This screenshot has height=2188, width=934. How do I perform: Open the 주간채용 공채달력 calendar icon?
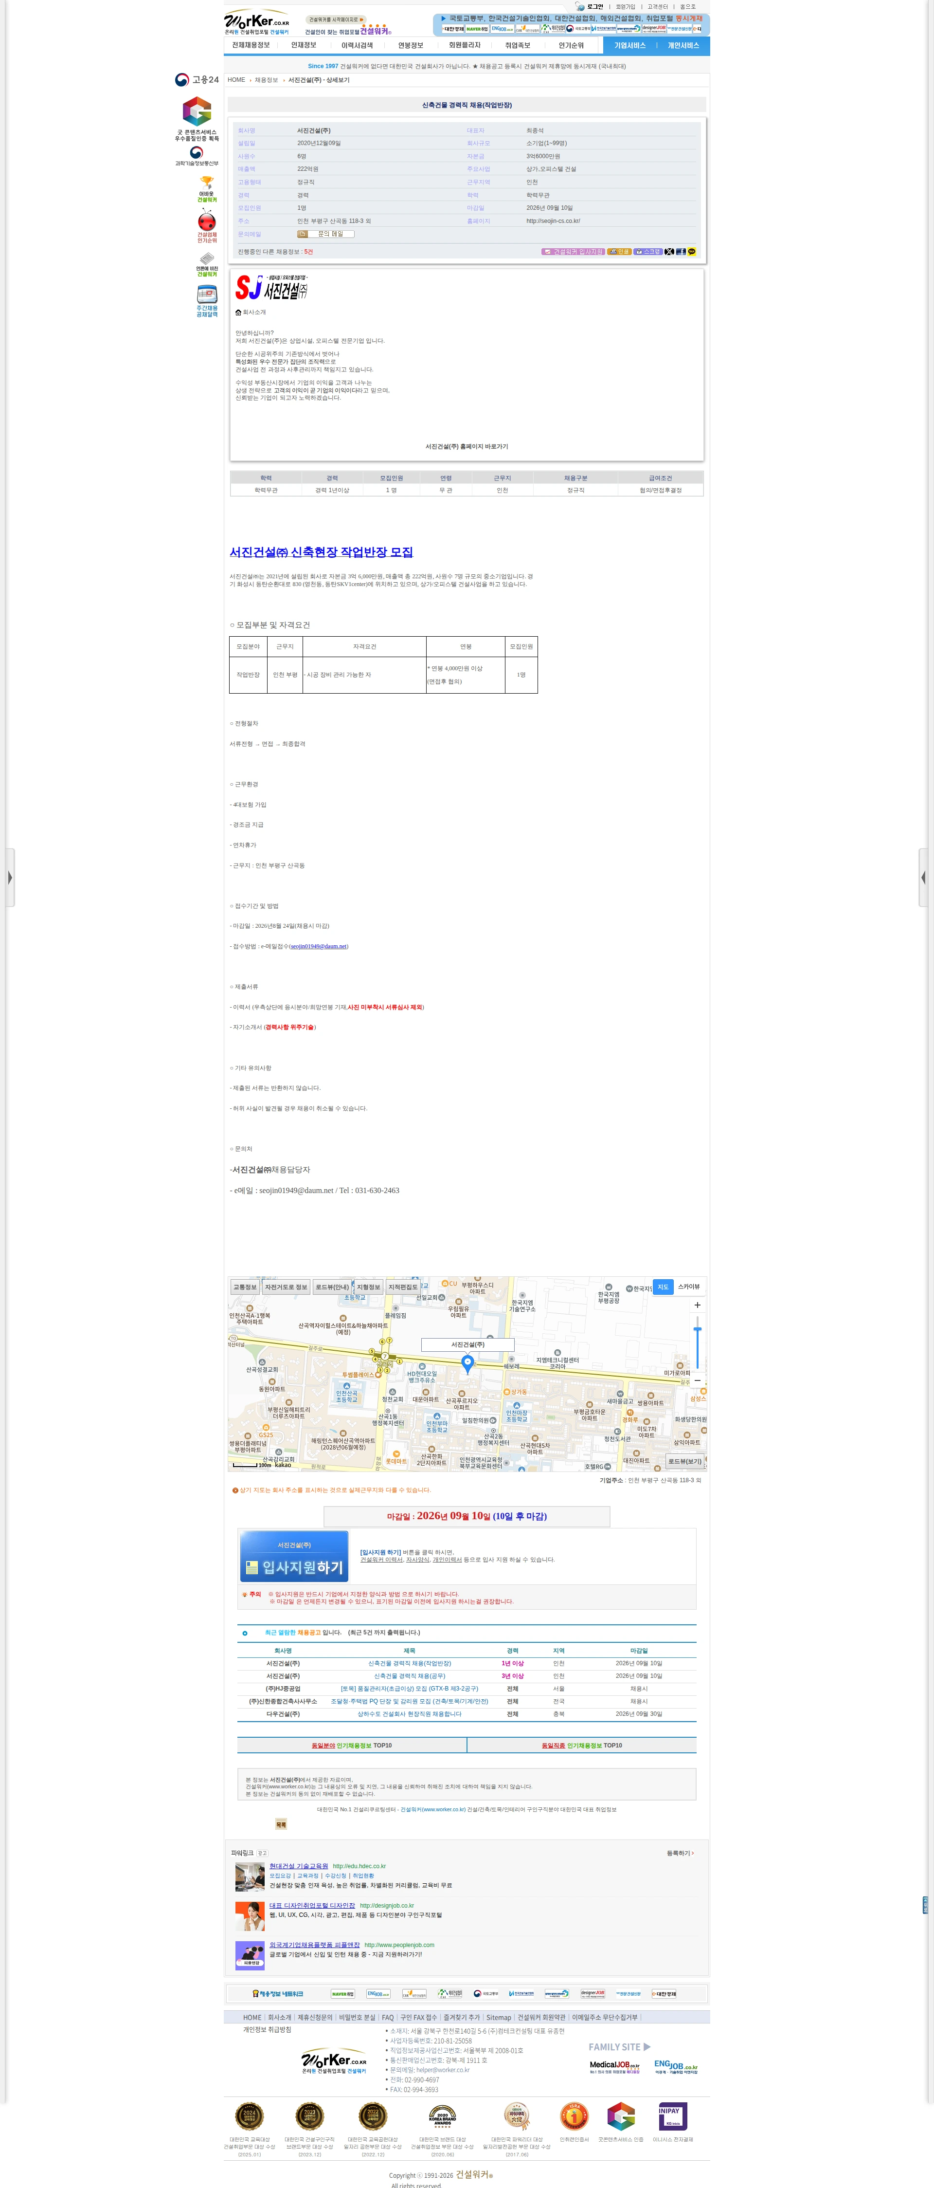(207, 301)
